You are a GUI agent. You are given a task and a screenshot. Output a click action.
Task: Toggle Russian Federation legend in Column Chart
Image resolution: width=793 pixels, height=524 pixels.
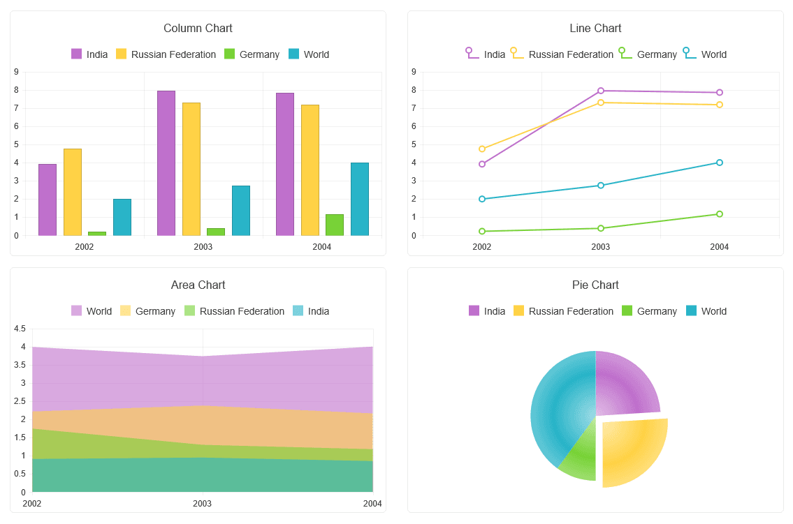click(166, 54)
